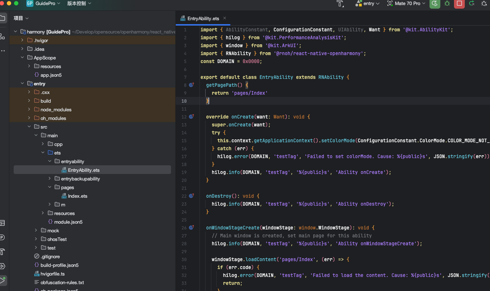Viewport: 490px width, 291px height.
Task: Expand the oh_modules folder
Action: (29, 118)
